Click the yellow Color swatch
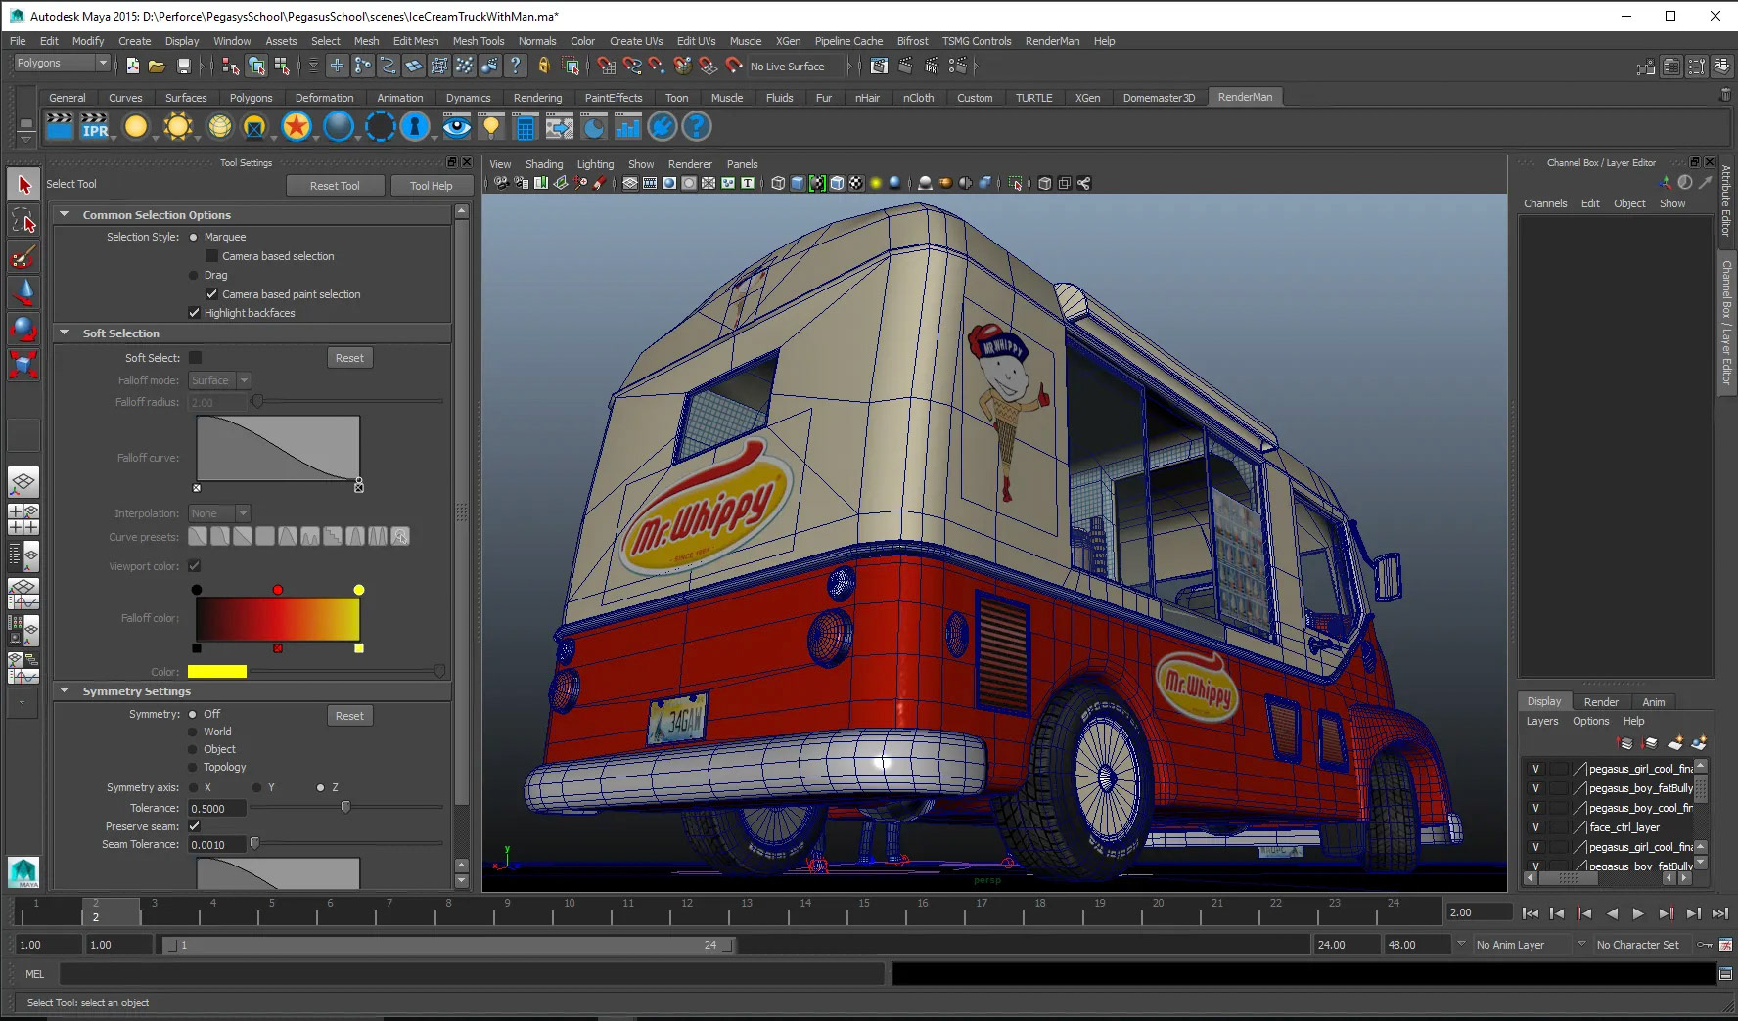The image size is (1738, 1021). click(217, 672)
